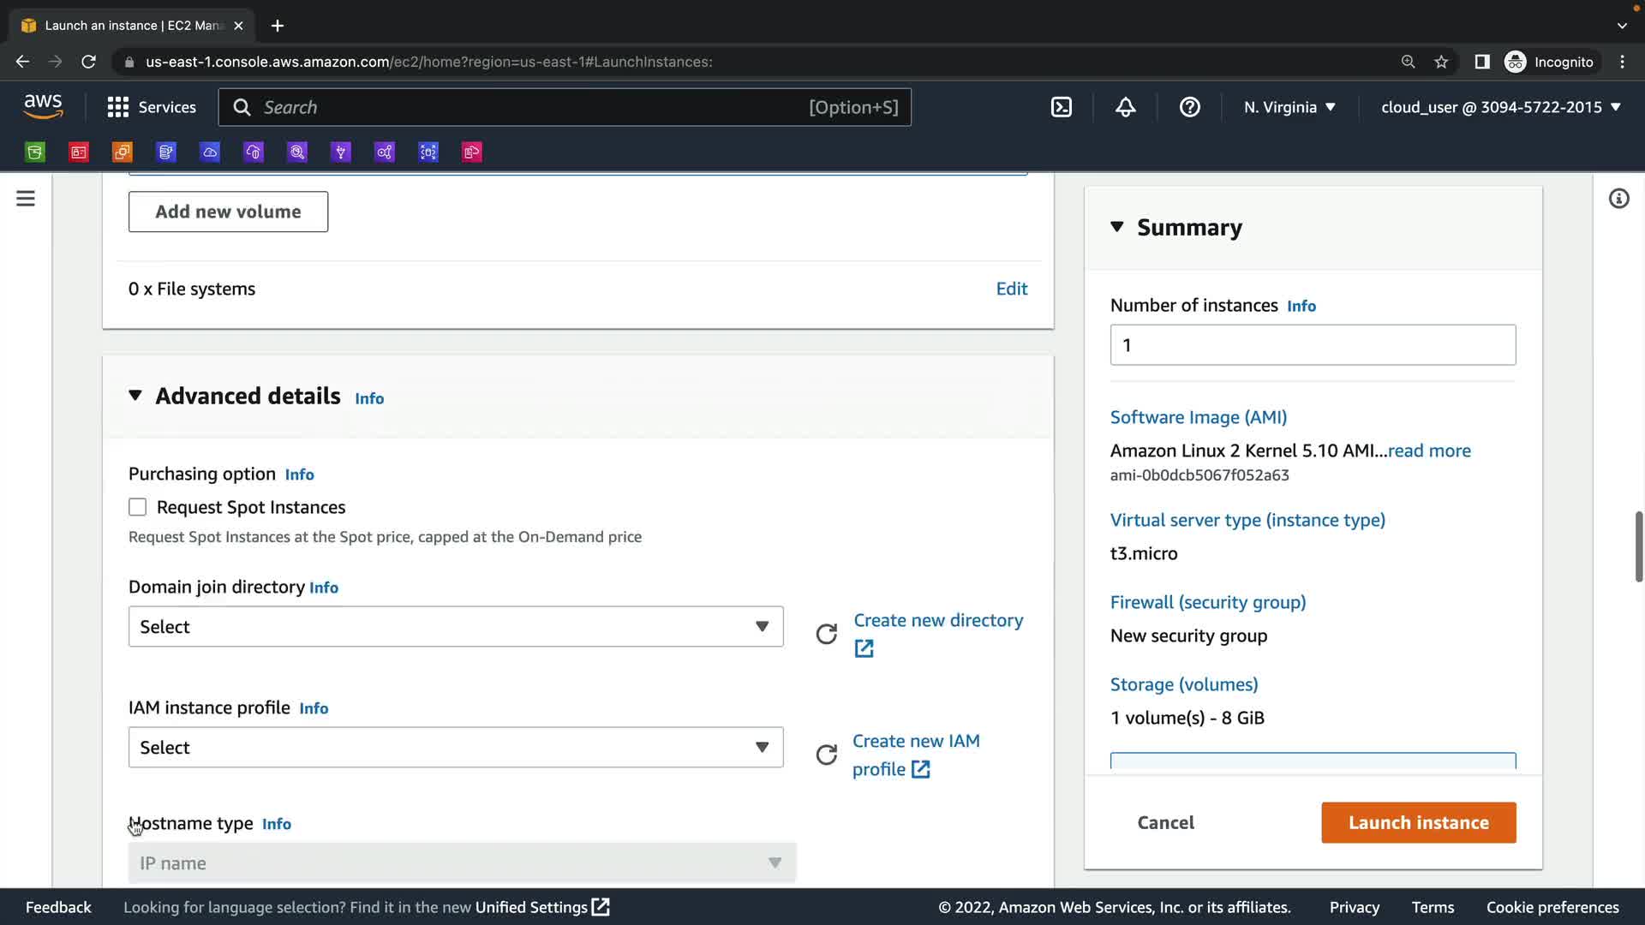Open the orange EC2 shortcut icon
This screenshot has width=1645, height=925.
click(x=123, y=152)
